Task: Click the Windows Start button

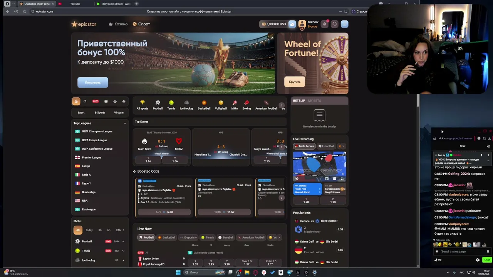Action: (178, 272)
